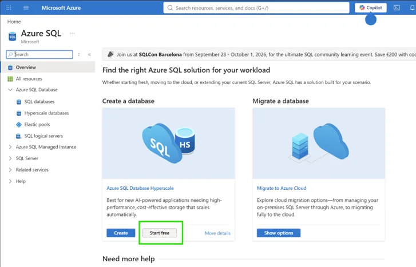Open Azure SQL Database Hyperscale link
Viewport: 416px width, 267px height.
(140, 188)
